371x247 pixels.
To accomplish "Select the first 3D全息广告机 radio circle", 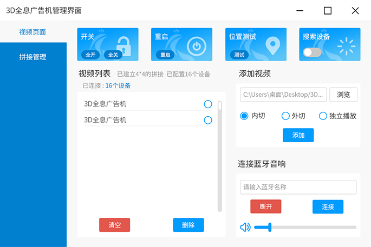I will 208,104.
